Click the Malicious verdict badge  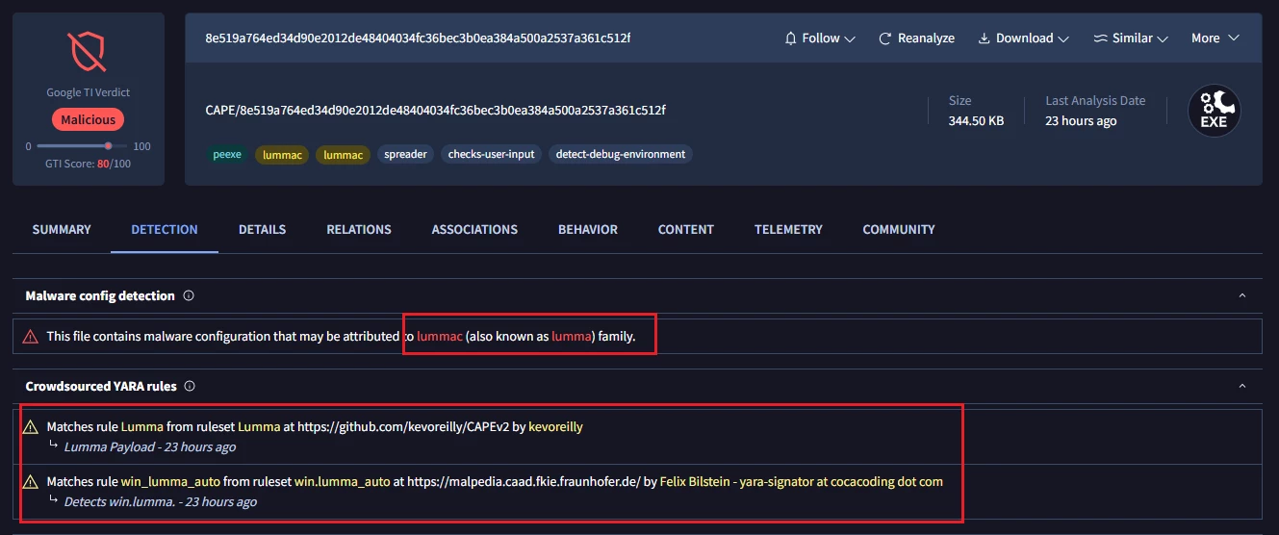[89, 120]
